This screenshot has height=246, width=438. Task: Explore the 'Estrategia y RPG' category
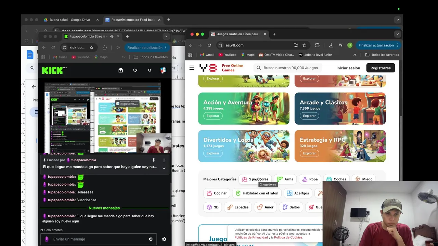pos(309,153)
